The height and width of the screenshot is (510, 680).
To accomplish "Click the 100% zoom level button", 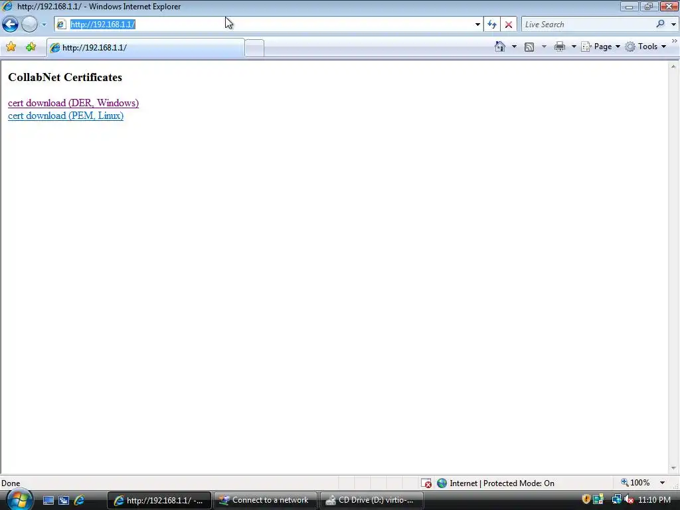I will point(636,483).
